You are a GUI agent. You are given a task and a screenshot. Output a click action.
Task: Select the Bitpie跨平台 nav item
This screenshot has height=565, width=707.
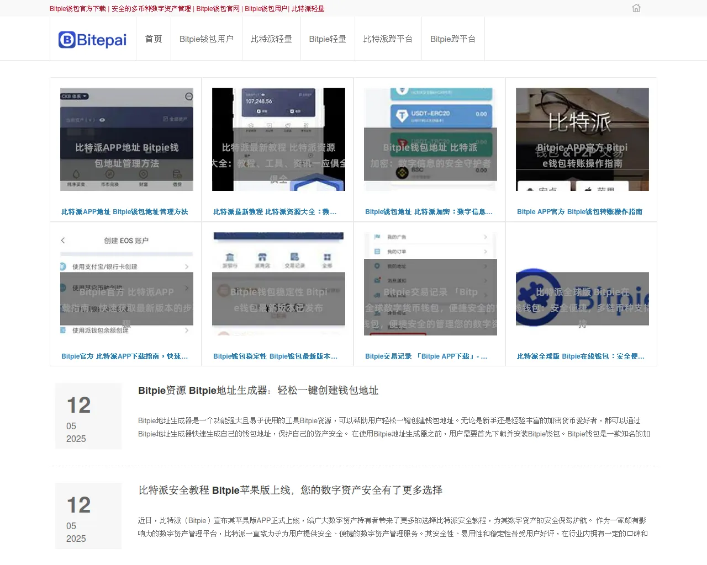point(453,39)
